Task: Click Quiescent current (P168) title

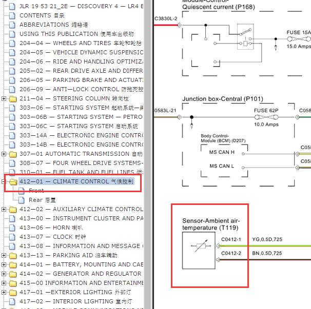Action: point(219,7)
